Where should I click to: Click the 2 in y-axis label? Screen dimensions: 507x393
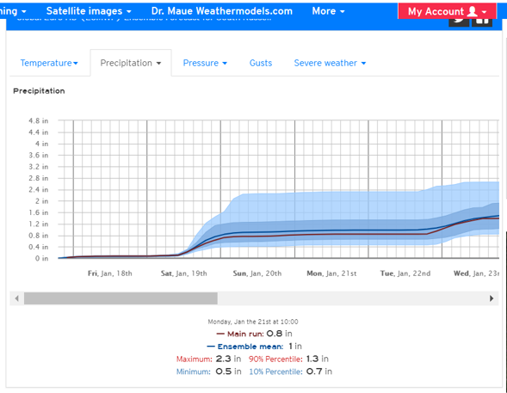click(x=41, y=201)
